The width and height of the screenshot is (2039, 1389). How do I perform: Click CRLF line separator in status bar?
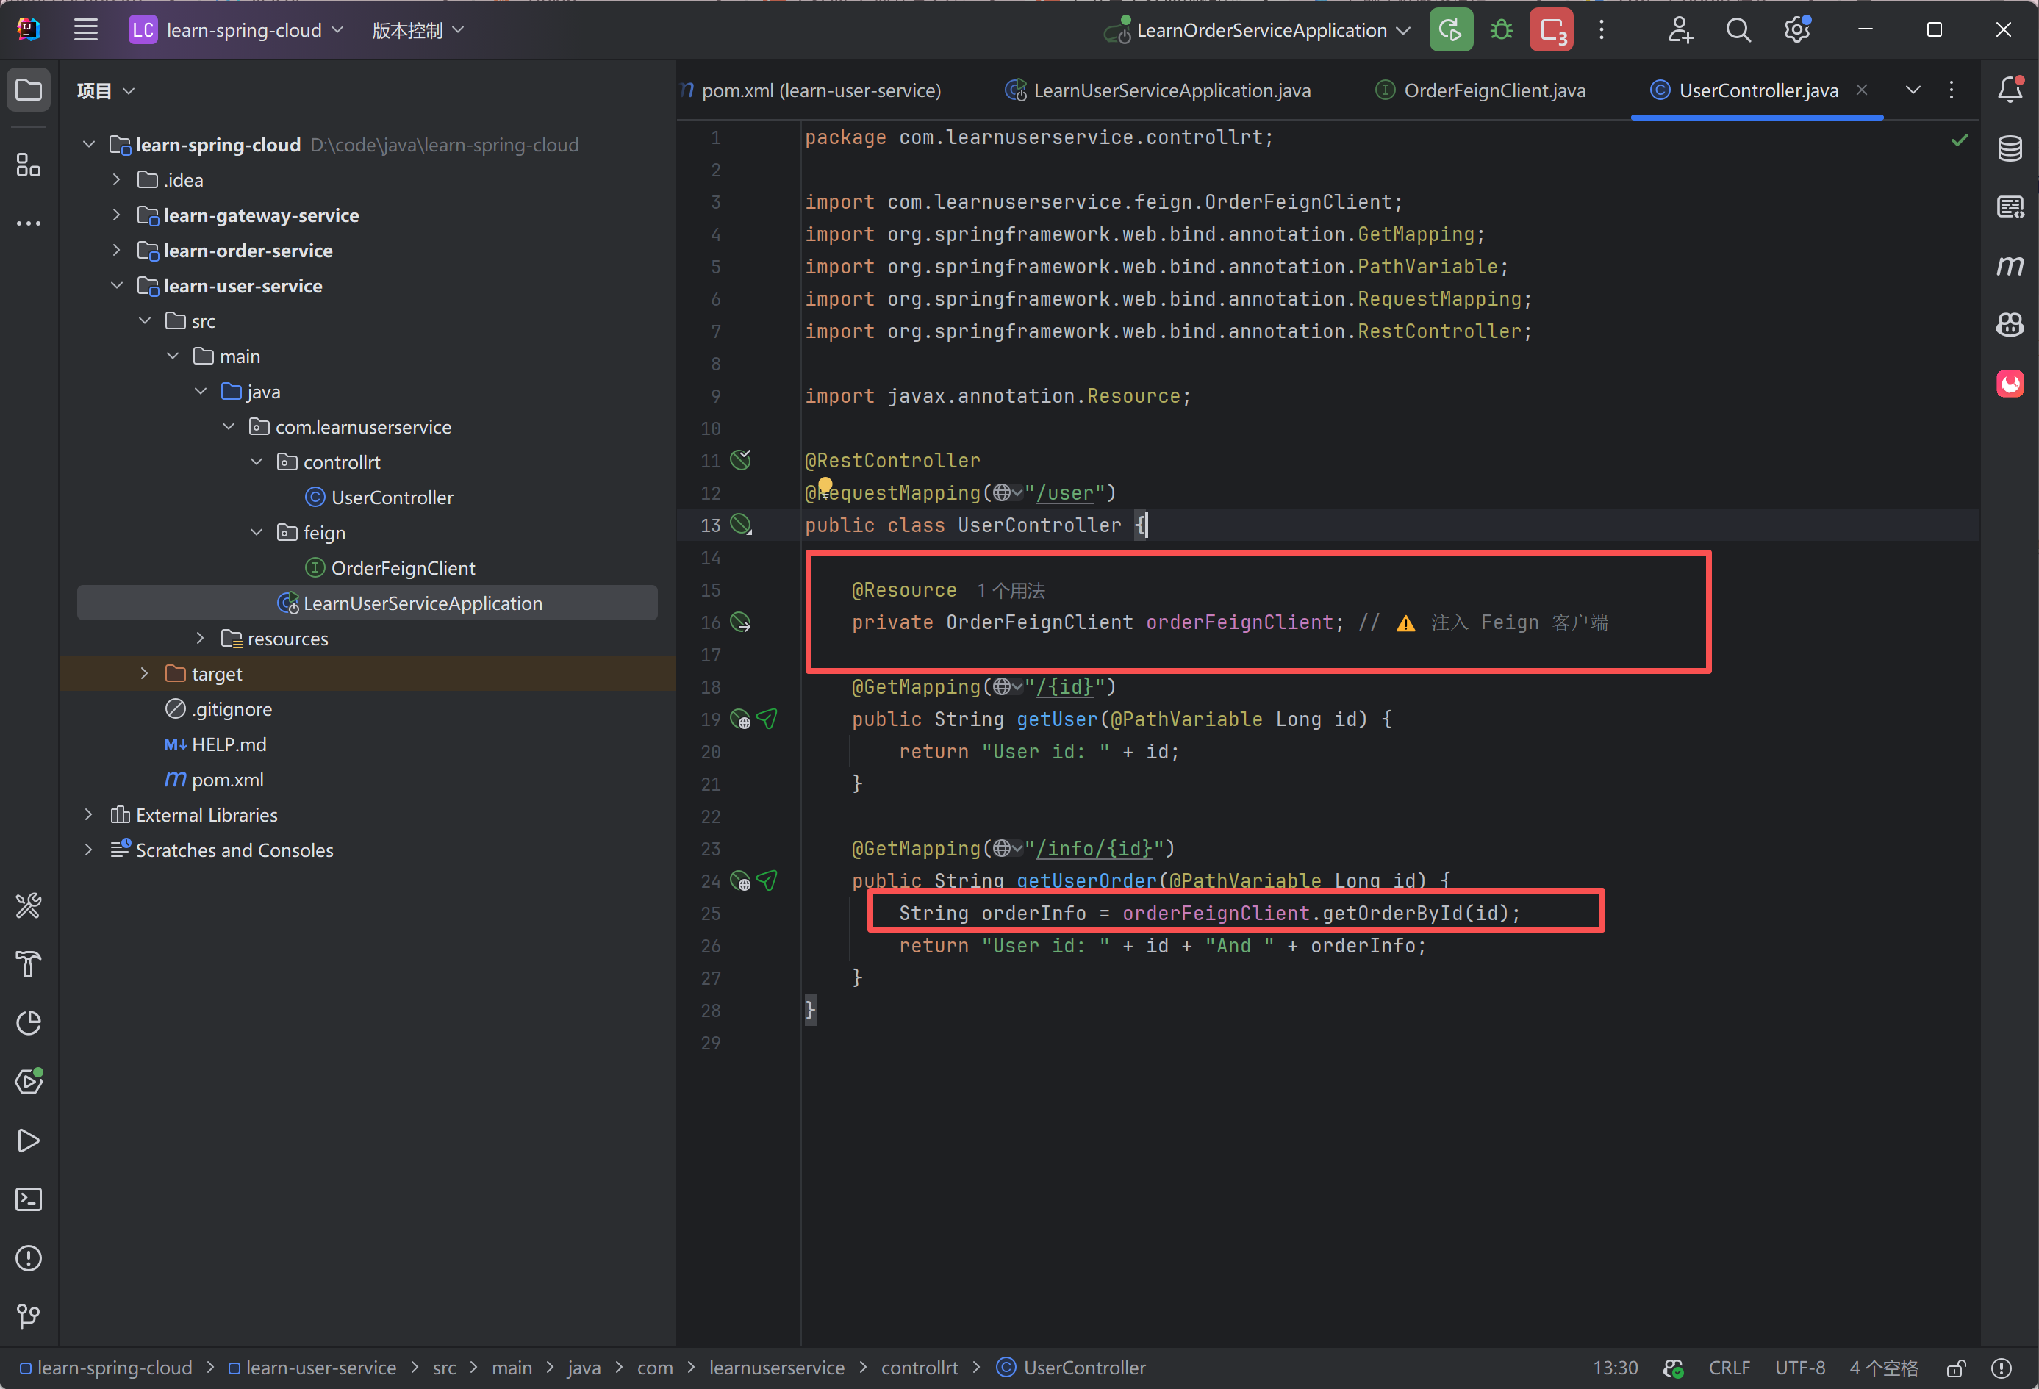[1728, 1368]
